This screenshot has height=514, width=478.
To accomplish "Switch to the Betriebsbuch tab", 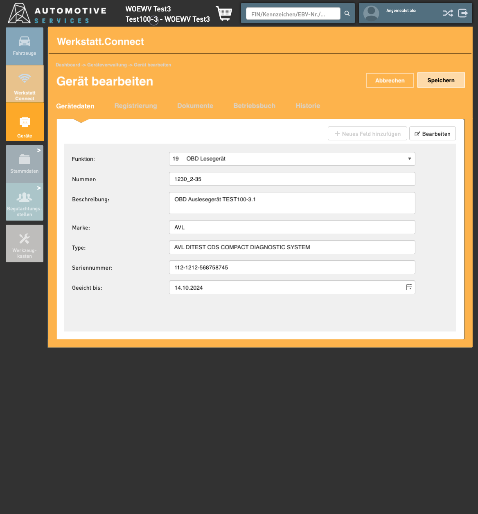I will 254,106.
